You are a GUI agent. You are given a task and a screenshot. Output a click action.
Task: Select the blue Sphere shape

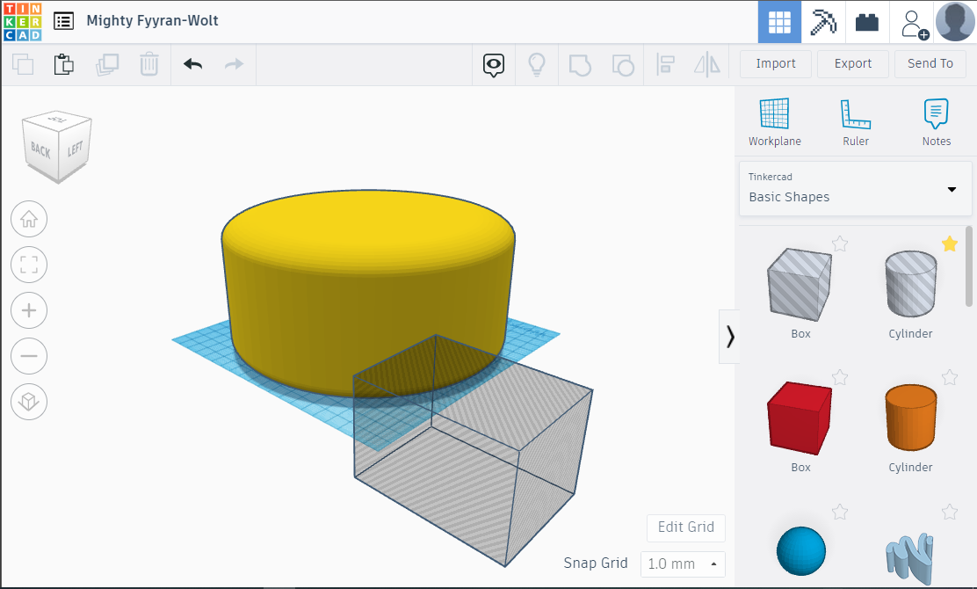click(x=800, y=551)
